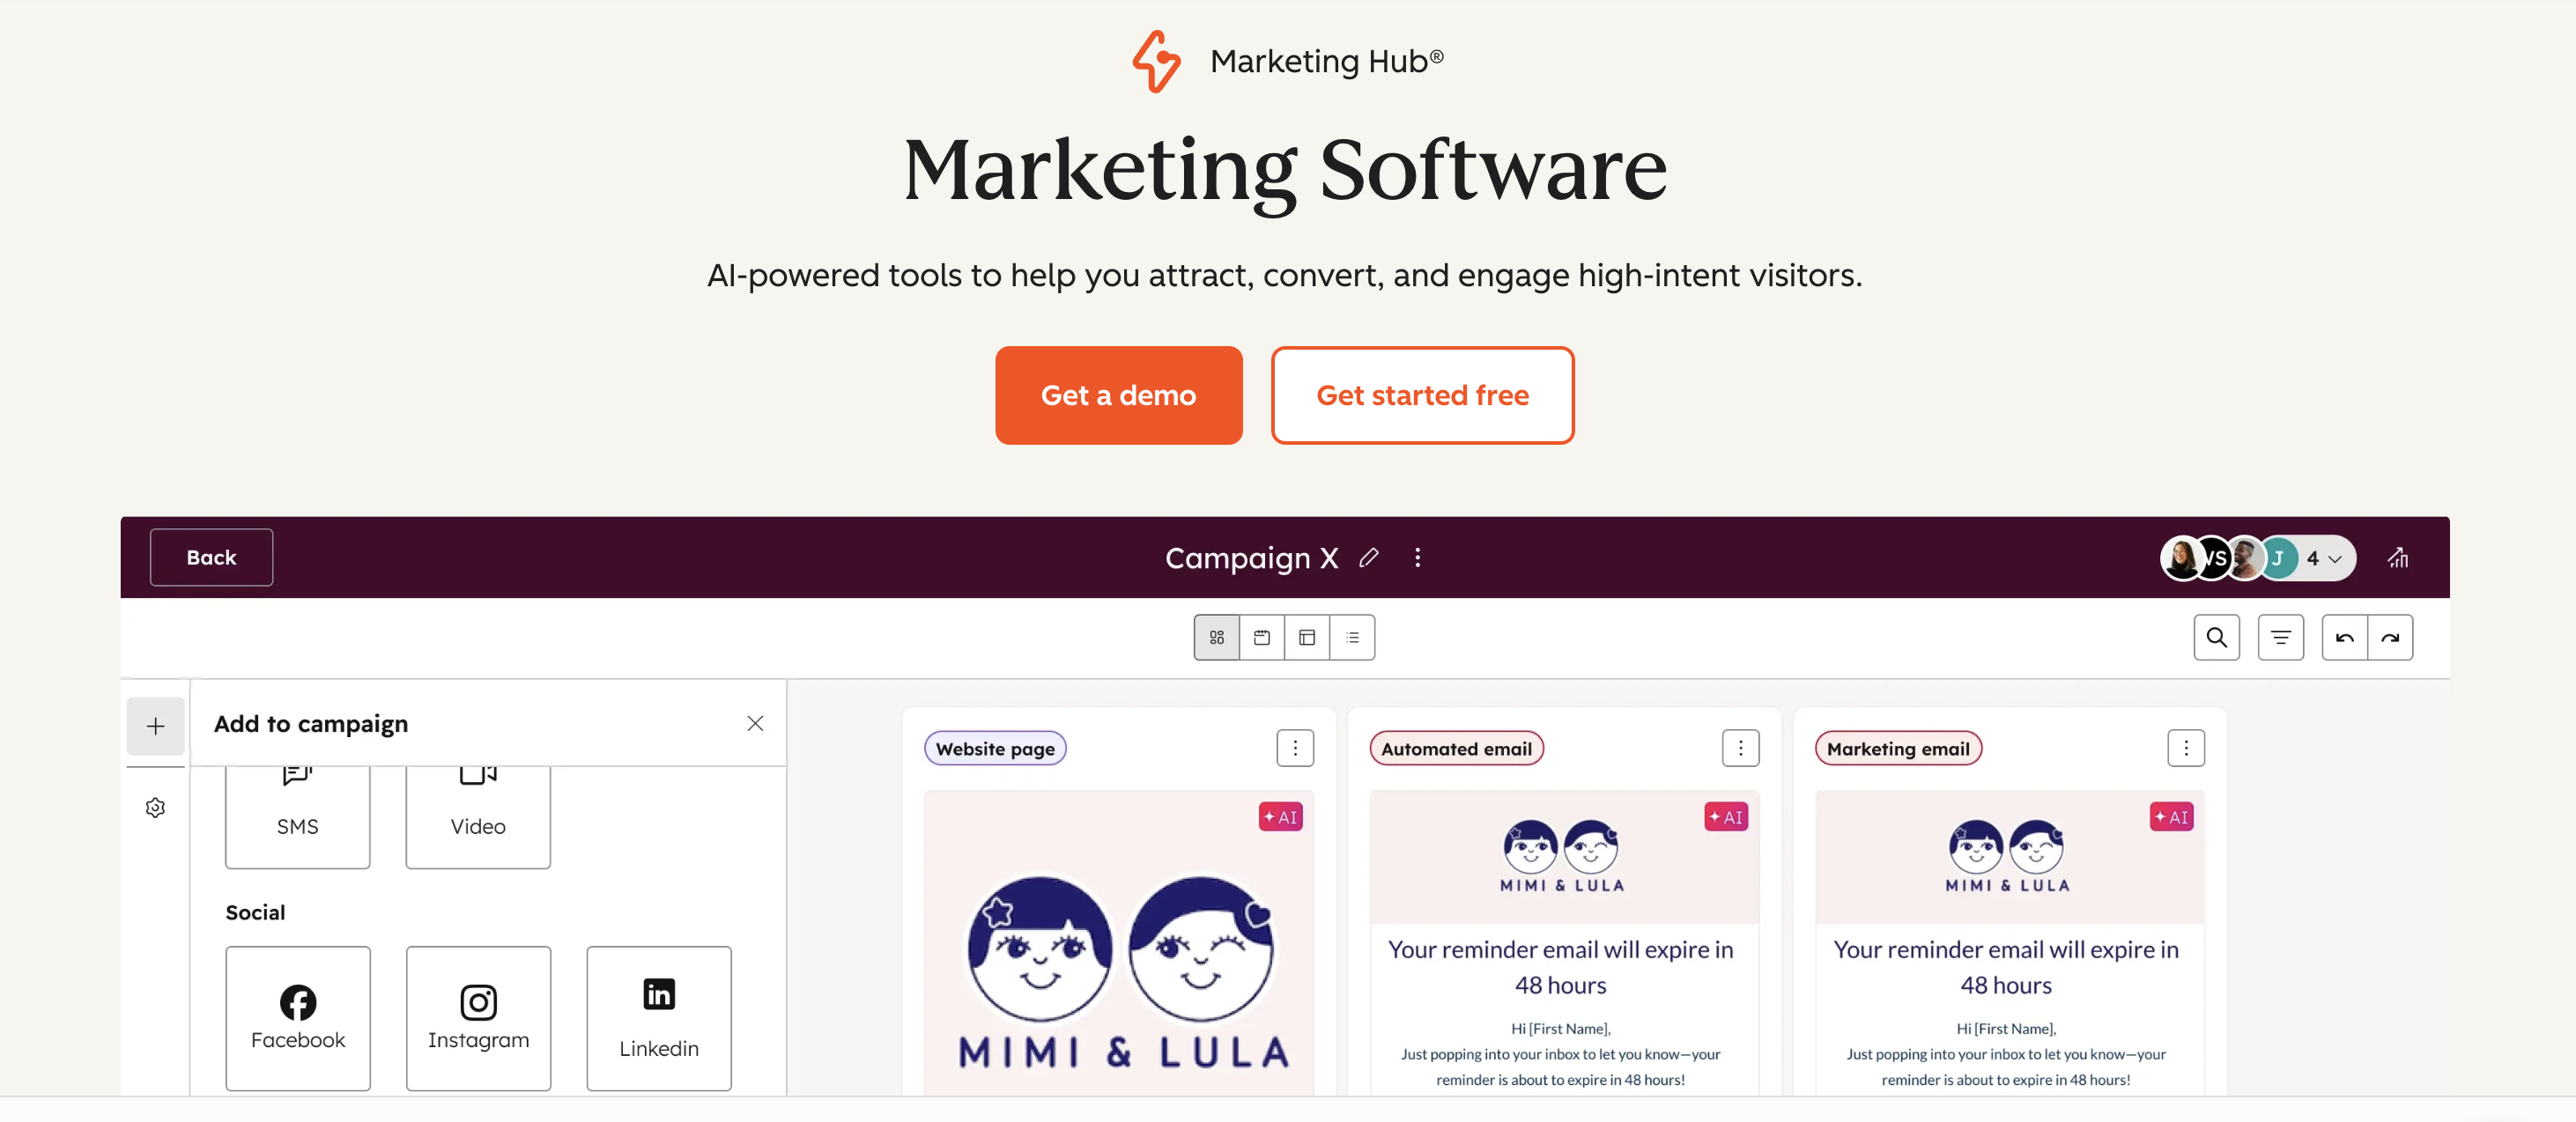Expand the collaborators avatar dropdown
Viewport: 2576px width, 1122px height.
[2326, 559]
